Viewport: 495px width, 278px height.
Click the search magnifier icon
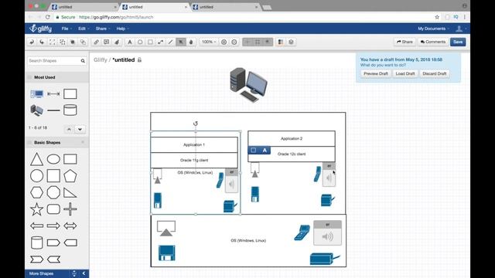pos(83,61)
